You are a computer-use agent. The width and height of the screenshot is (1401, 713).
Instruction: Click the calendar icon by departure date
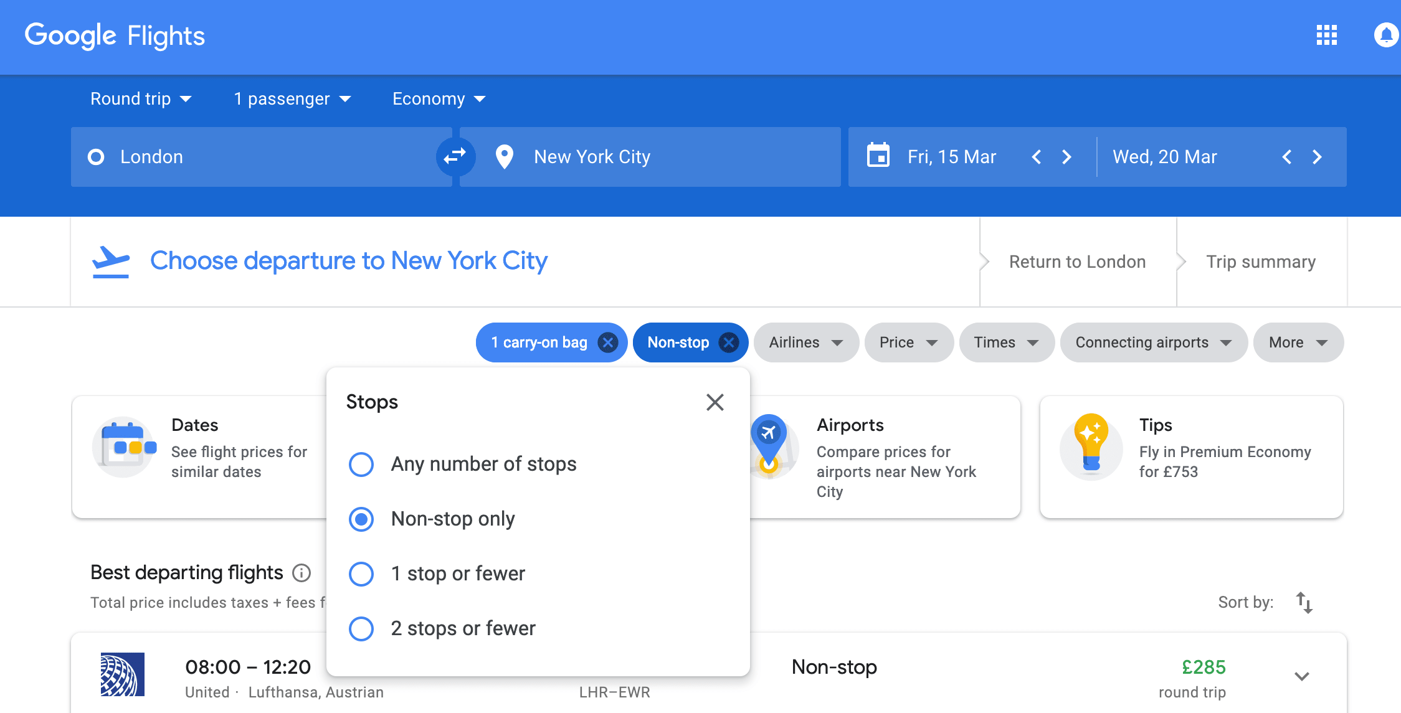878,156
